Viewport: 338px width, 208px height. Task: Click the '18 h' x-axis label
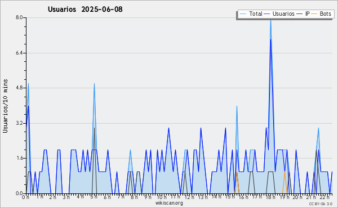271,197
